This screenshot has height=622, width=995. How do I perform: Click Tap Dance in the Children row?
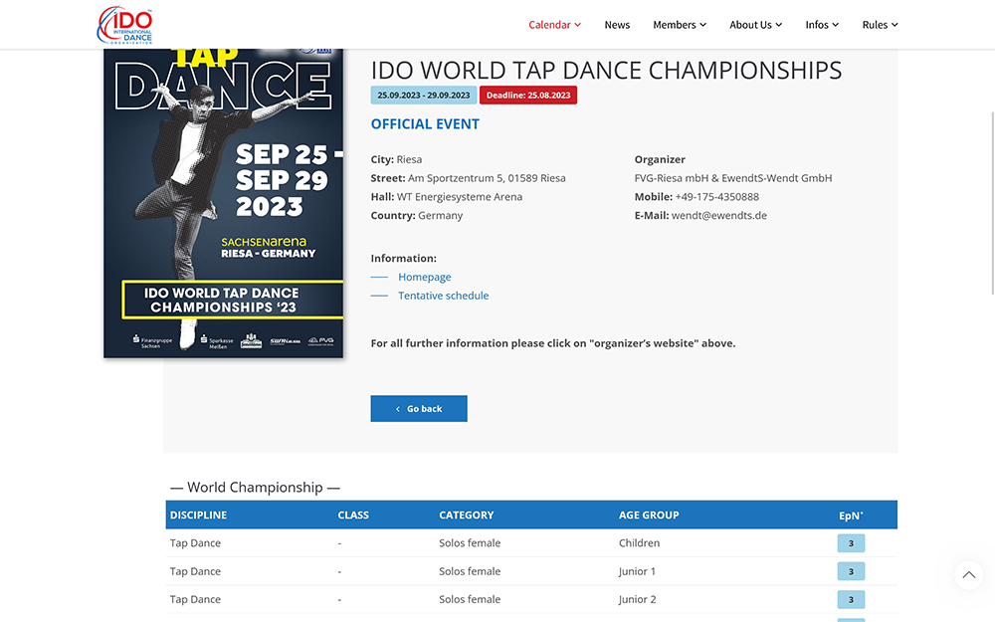point(195,542)
